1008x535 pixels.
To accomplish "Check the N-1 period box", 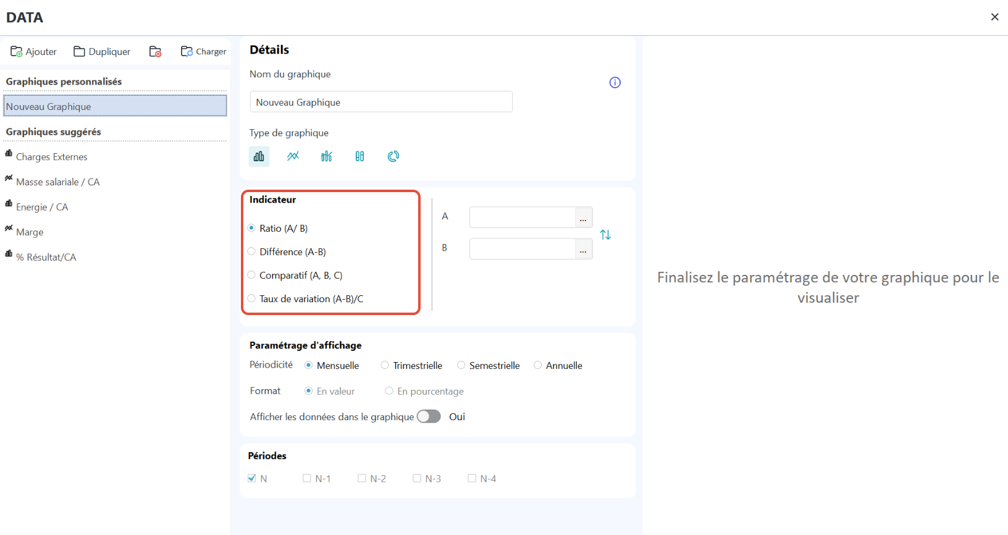I will (x=307, y=478).
